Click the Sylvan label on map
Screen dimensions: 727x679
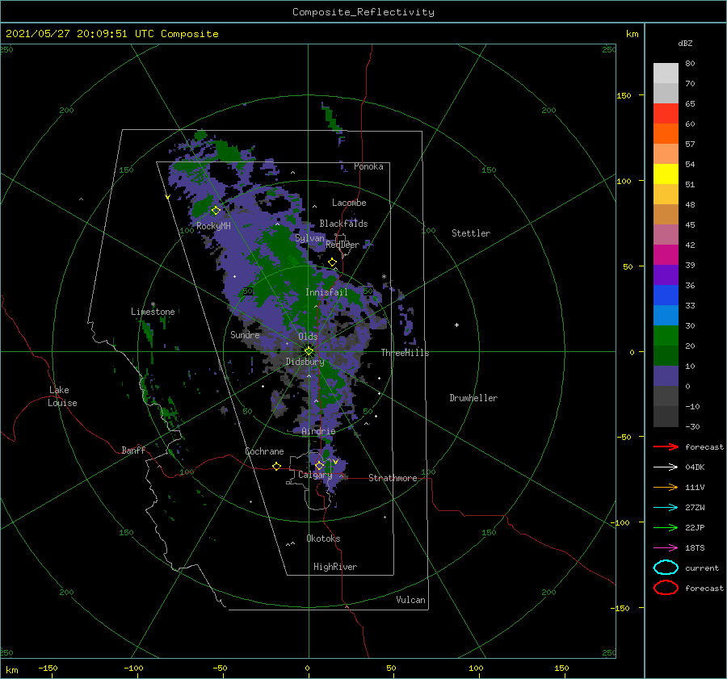click(x=309, y=238)
